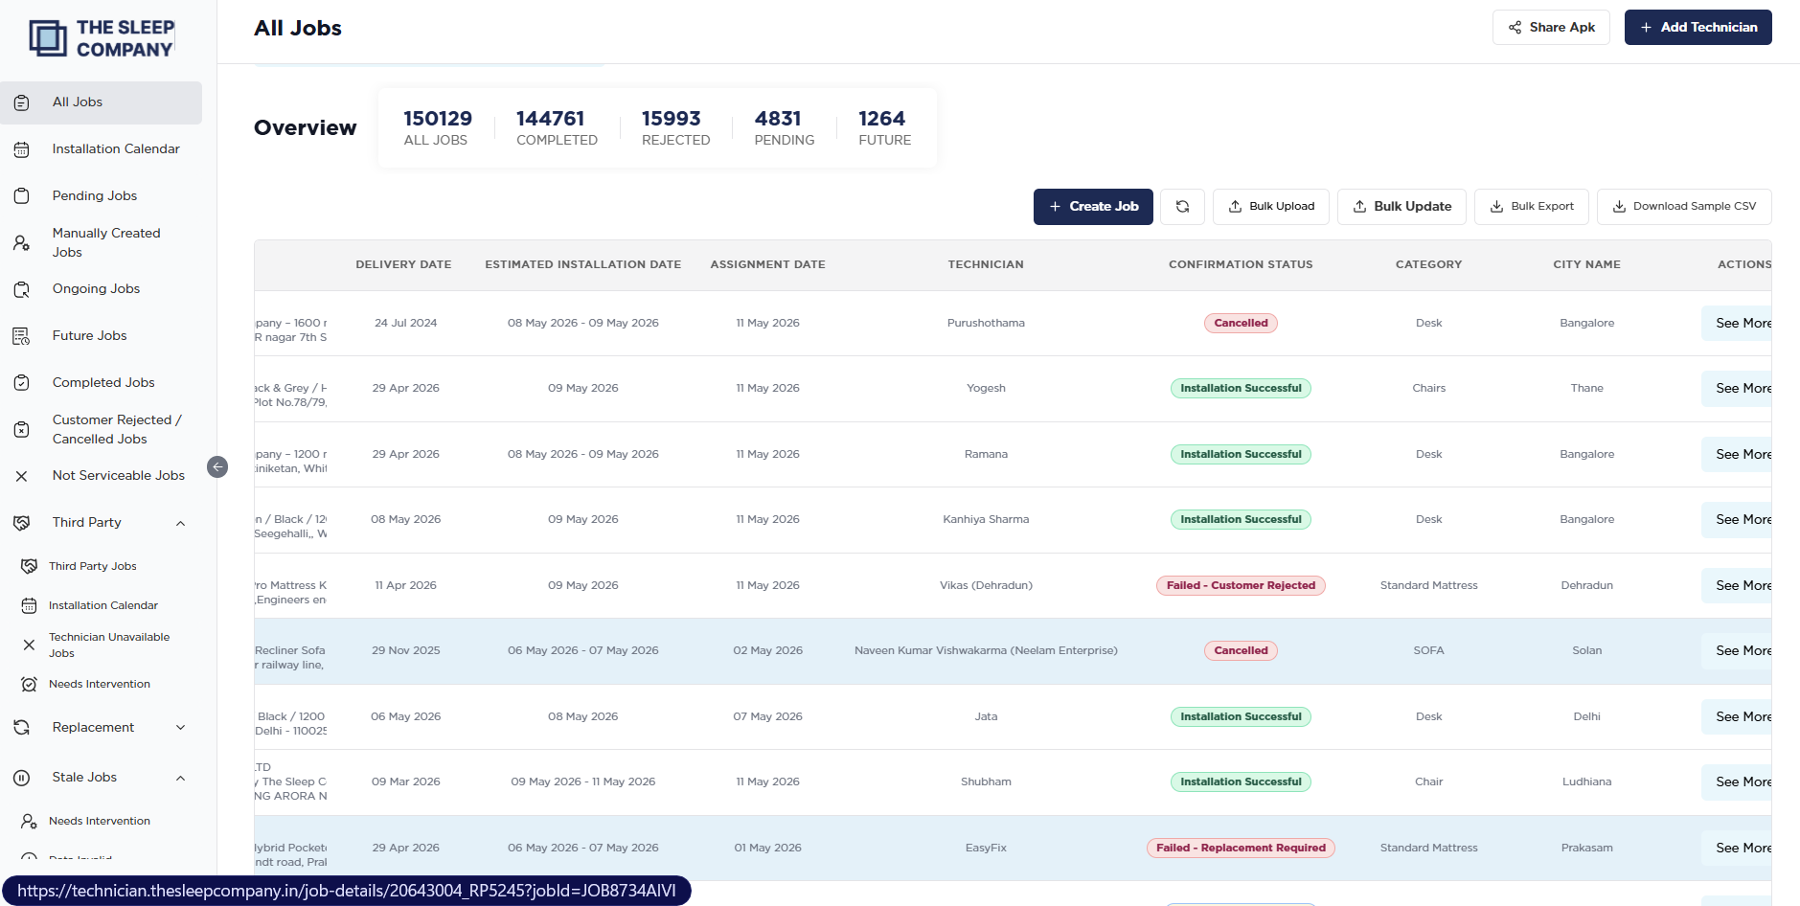This screenshot has width=1800, height=906.
Task: Collapse the Stale Jobs section chevron
Action: point(180,778)
